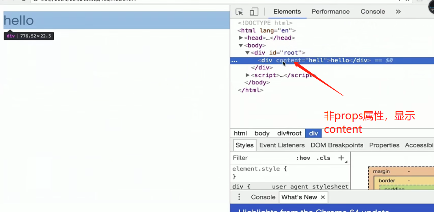Click the highlighted div breadcrumb
The height and width of the screenshot is (212, 434).
click(x=314, y=133)
